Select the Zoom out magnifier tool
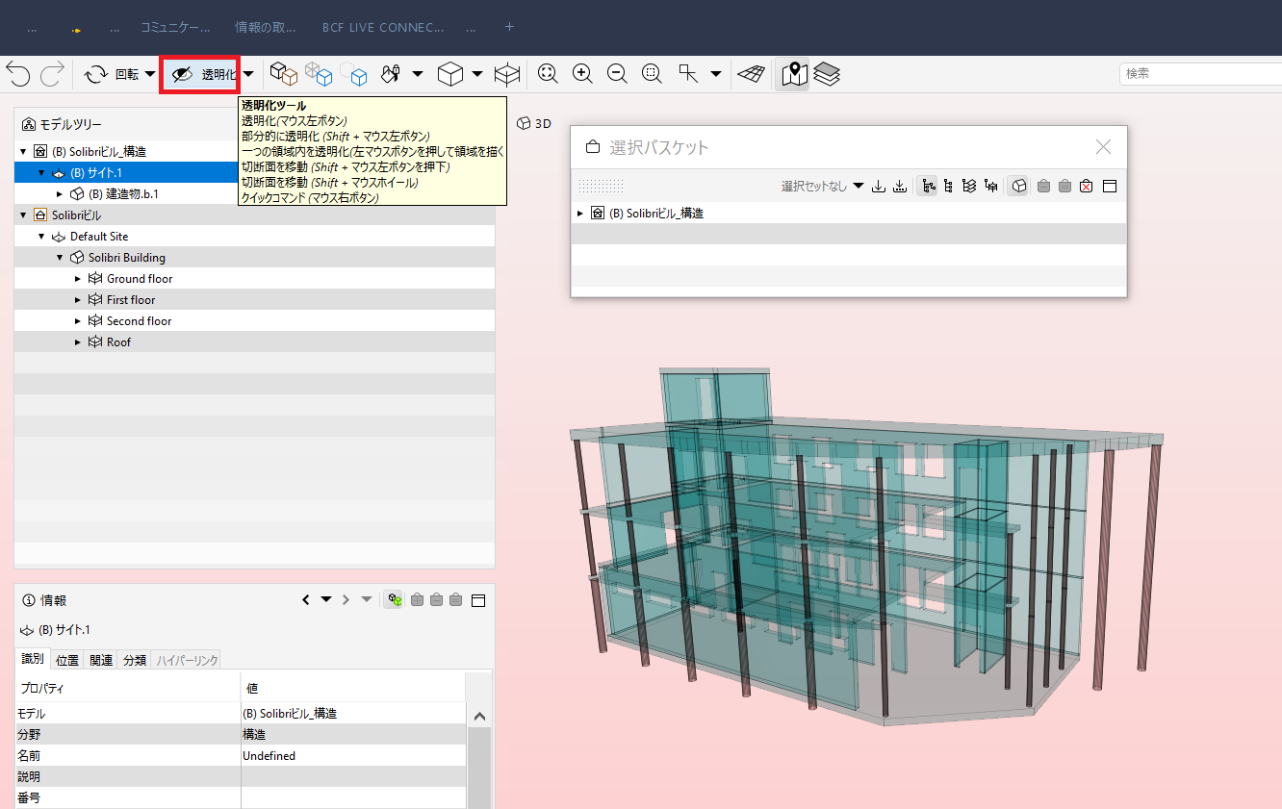1282x809 pixels. click(617, 74)
